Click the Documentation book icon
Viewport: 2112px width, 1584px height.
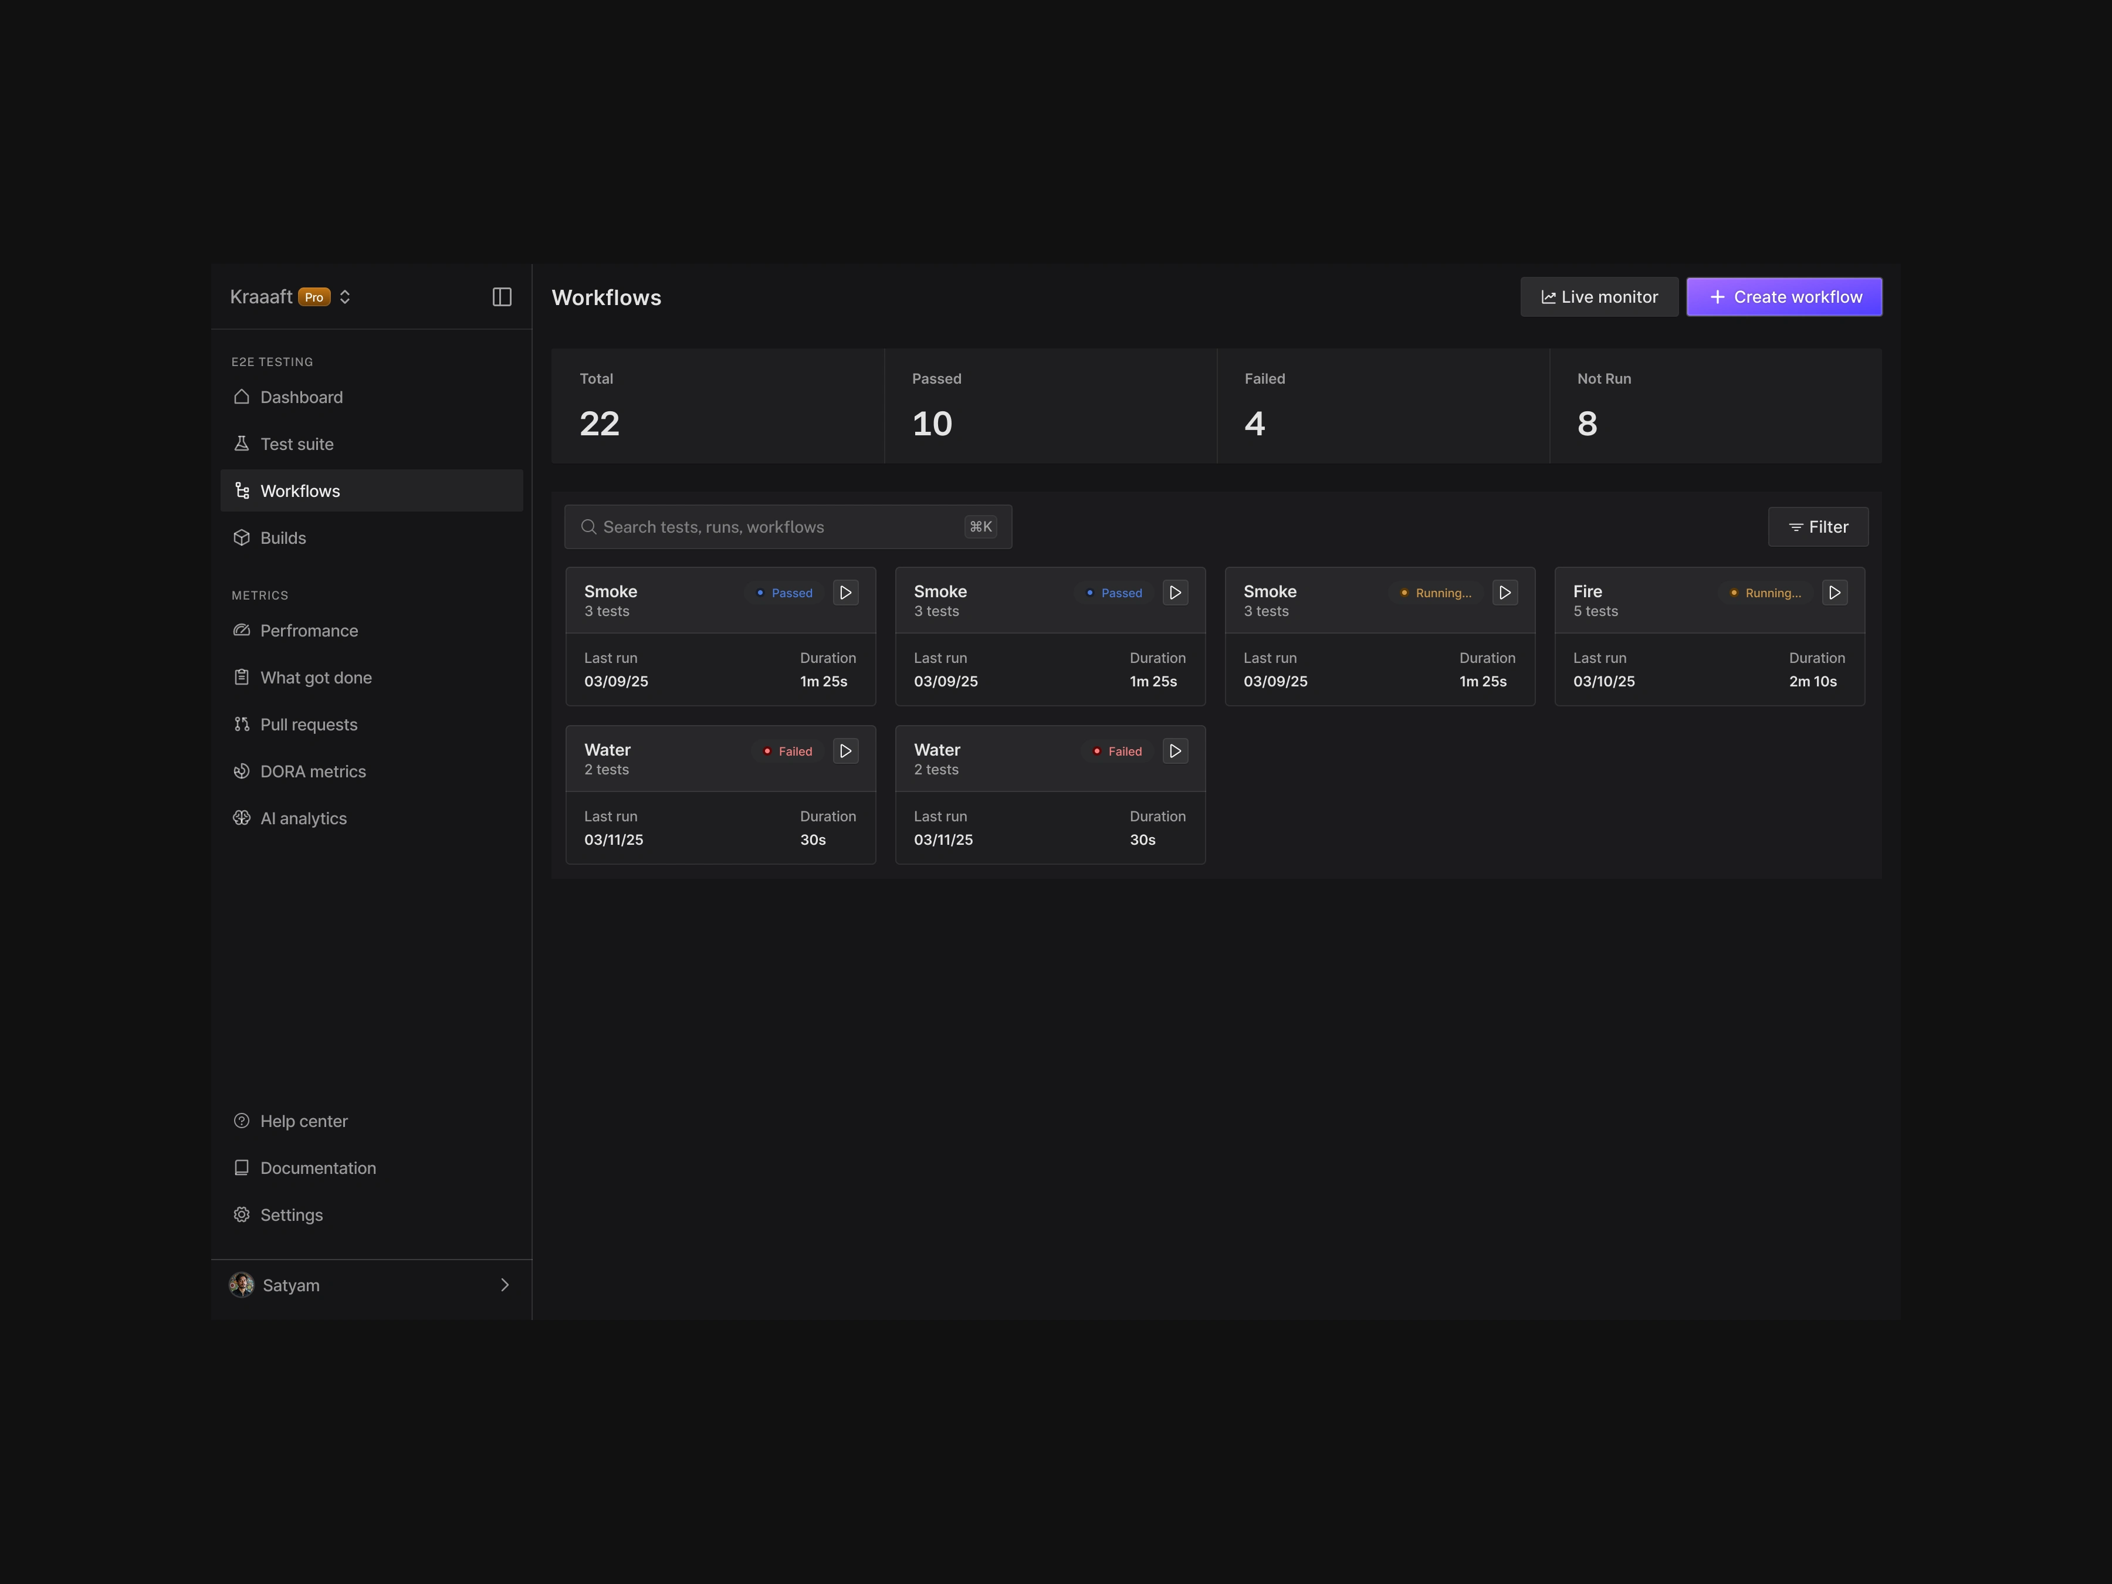[x=242, y=1167]
